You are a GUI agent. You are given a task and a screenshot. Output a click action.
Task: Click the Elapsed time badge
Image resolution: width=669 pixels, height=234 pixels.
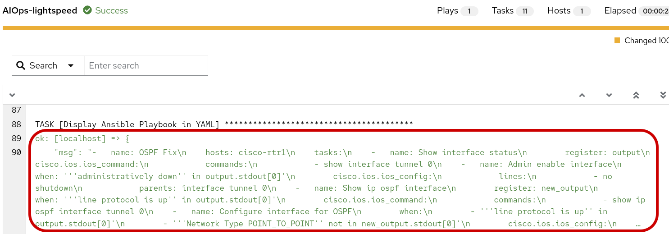[x=653, y=11]
